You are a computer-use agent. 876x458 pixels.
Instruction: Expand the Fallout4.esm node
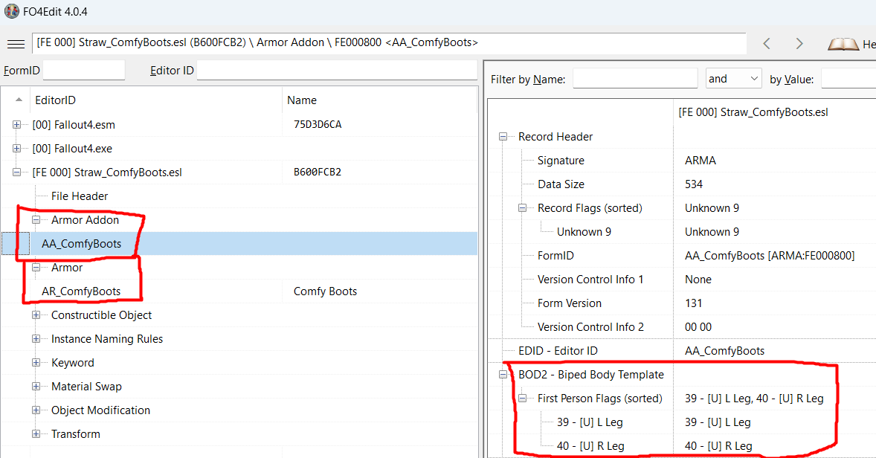[17, 125]
